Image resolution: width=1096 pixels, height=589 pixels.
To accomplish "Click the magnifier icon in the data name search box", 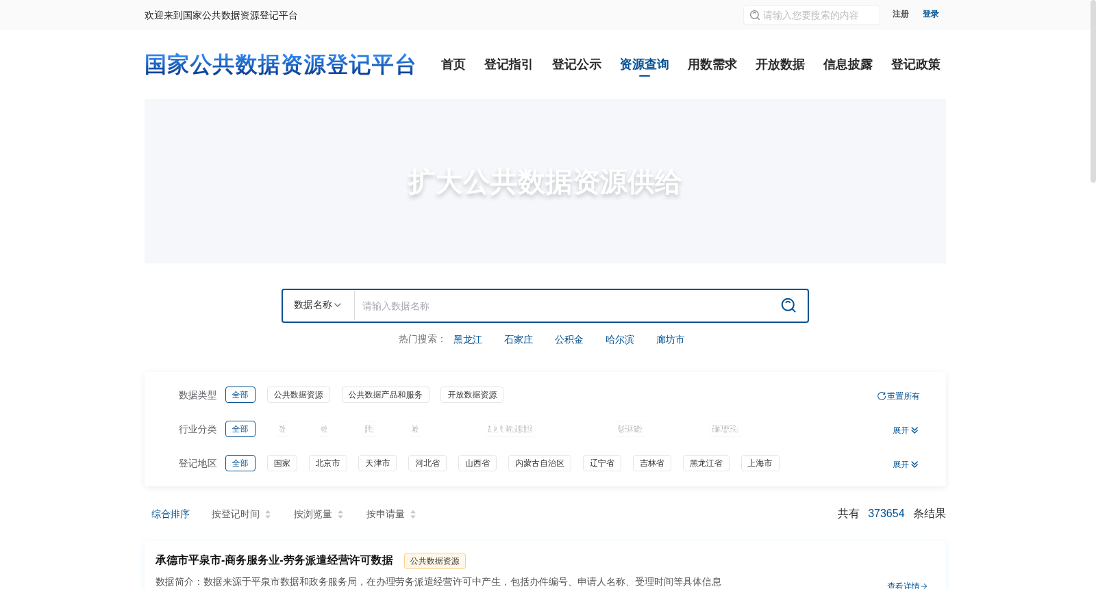I will coord(788,305).
